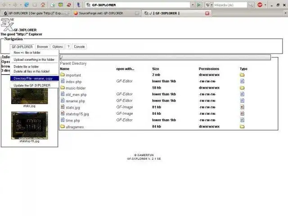
Task: Open the music-folder link
Action: 76,88
